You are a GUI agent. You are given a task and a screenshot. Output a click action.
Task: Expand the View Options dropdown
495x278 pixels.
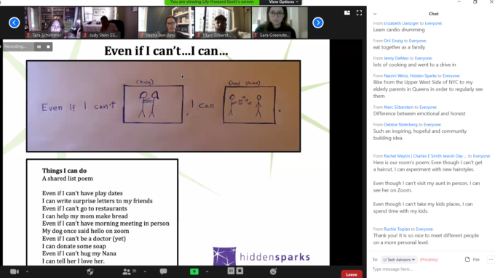click(283, 2)
